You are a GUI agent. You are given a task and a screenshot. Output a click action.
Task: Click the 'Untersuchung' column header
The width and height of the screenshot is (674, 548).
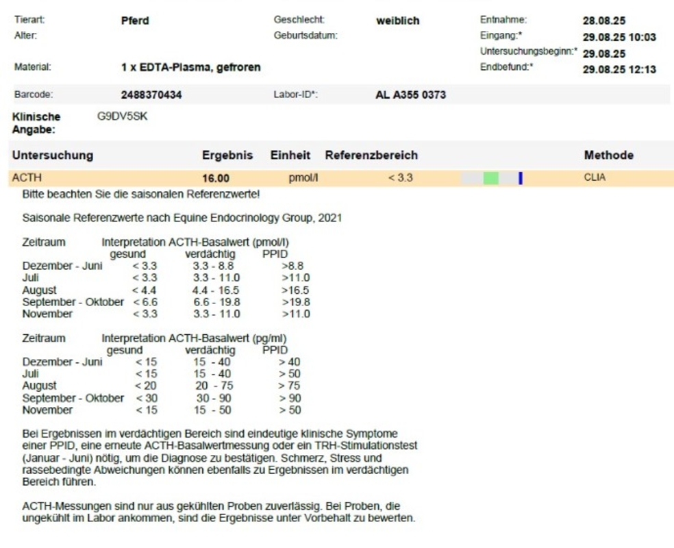click(53, 155)
